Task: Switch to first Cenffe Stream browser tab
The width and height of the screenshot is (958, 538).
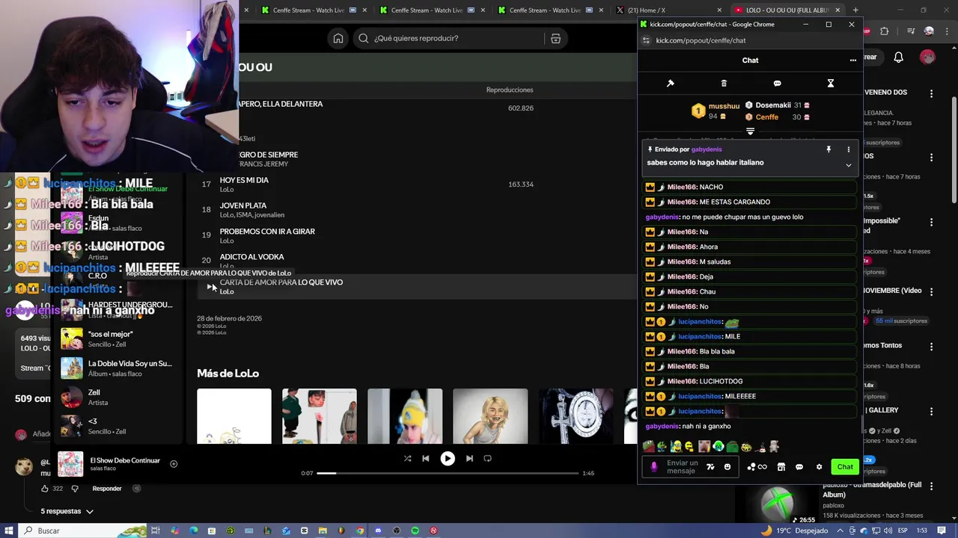Action: tap(313, 10)
